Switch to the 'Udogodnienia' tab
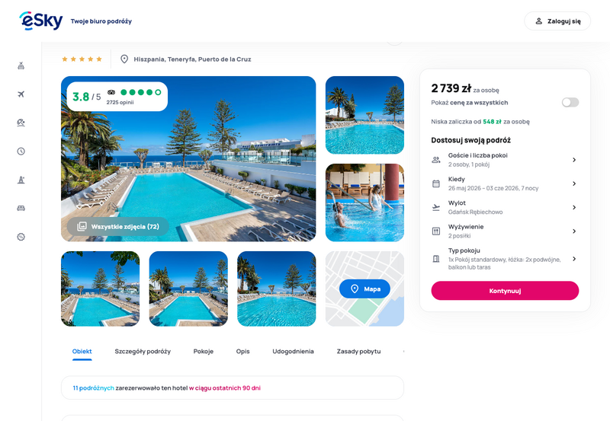This screenshot has width=610, height=421. click(293, 352)
